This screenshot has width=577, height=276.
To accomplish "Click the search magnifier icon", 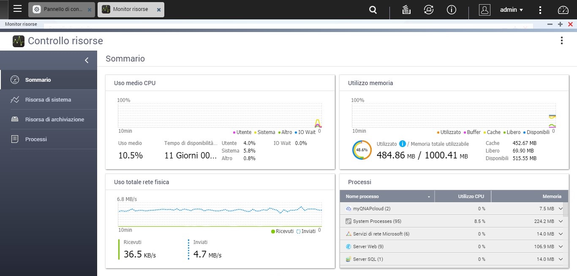I will [x=373, y=10].
